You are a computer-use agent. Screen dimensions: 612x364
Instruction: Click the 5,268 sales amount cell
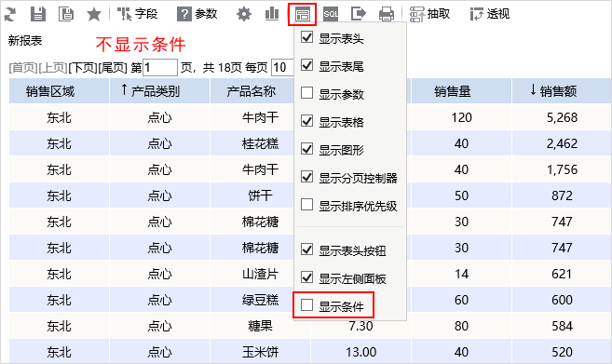(562, 117)
